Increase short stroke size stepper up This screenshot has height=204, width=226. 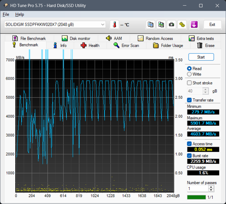pos(206,89)
